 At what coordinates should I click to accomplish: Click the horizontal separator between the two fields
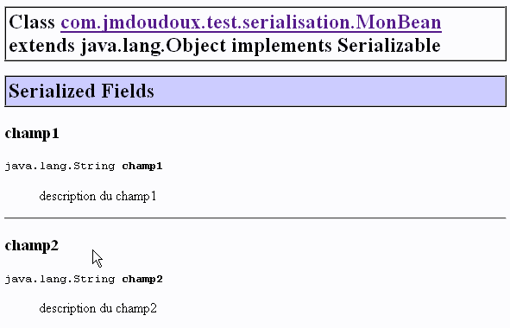pos(255,218)
